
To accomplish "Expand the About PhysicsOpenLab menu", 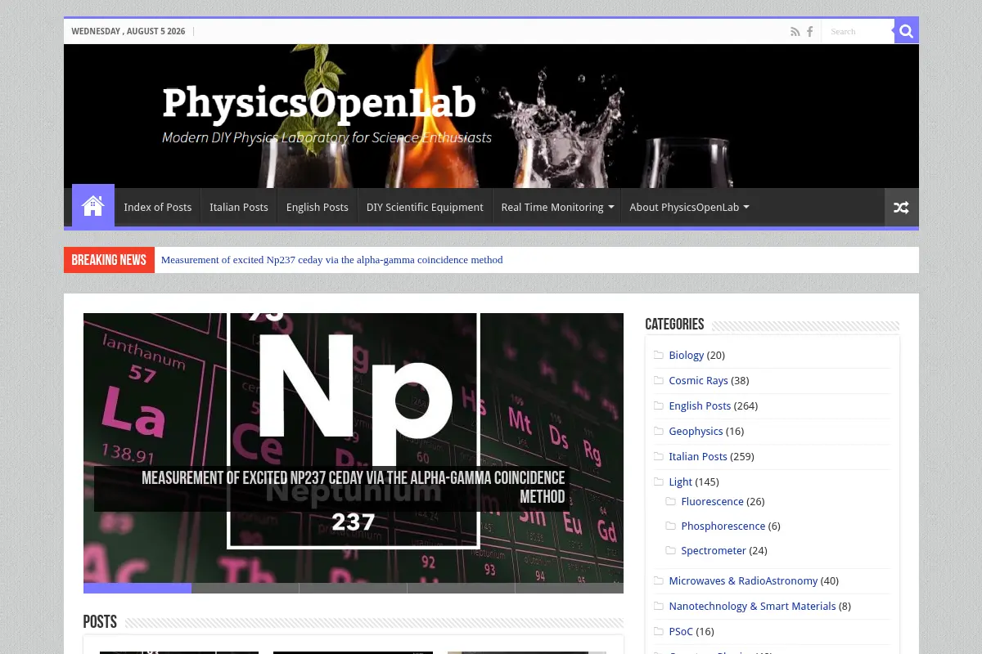I will pyautogui.click(x=689, y=207).
